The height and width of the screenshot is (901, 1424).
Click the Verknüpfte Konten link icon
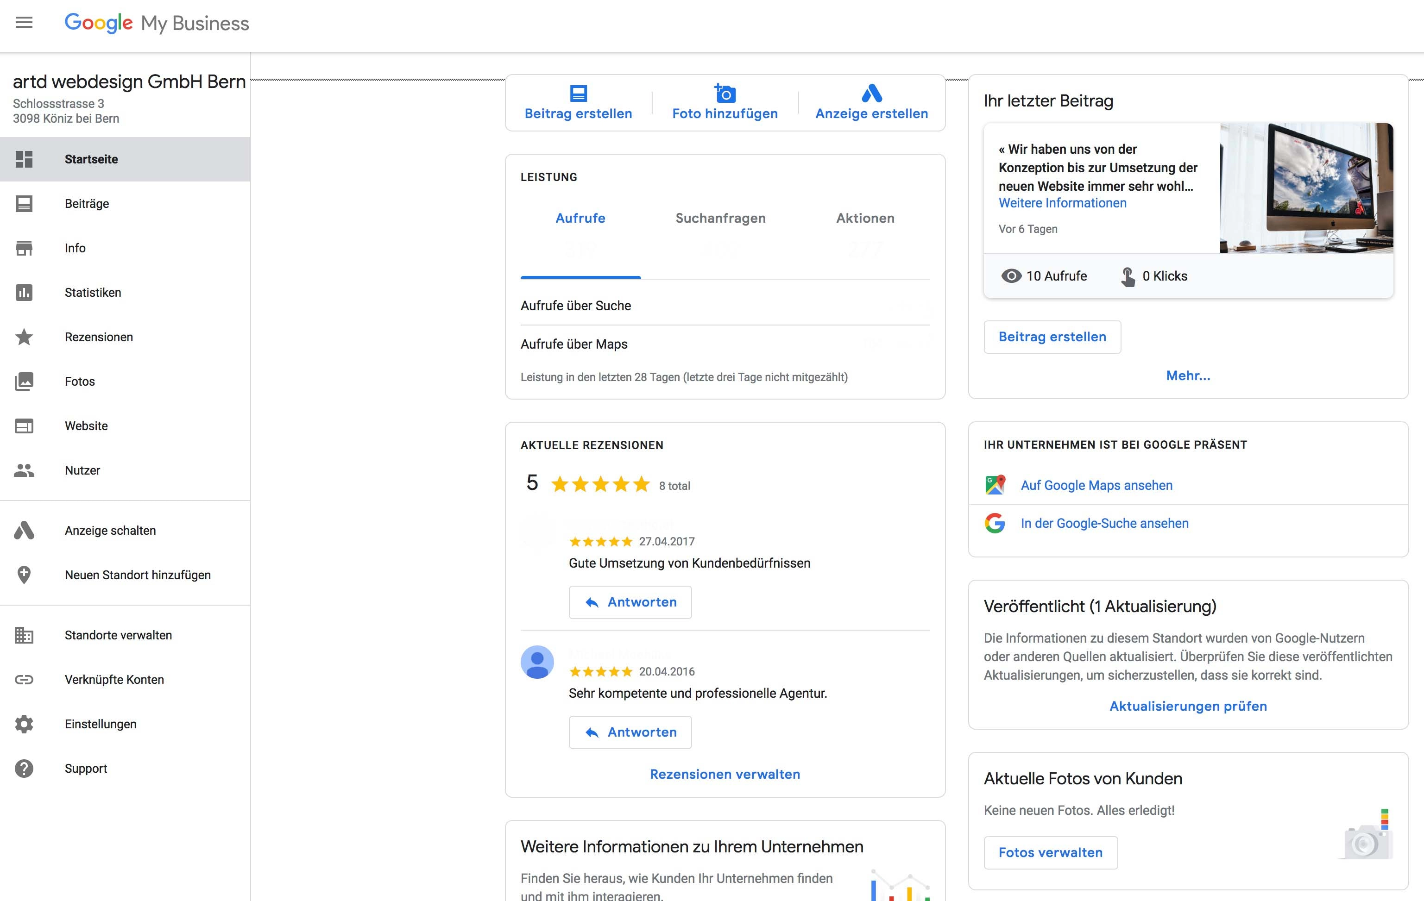coord(24,679)
